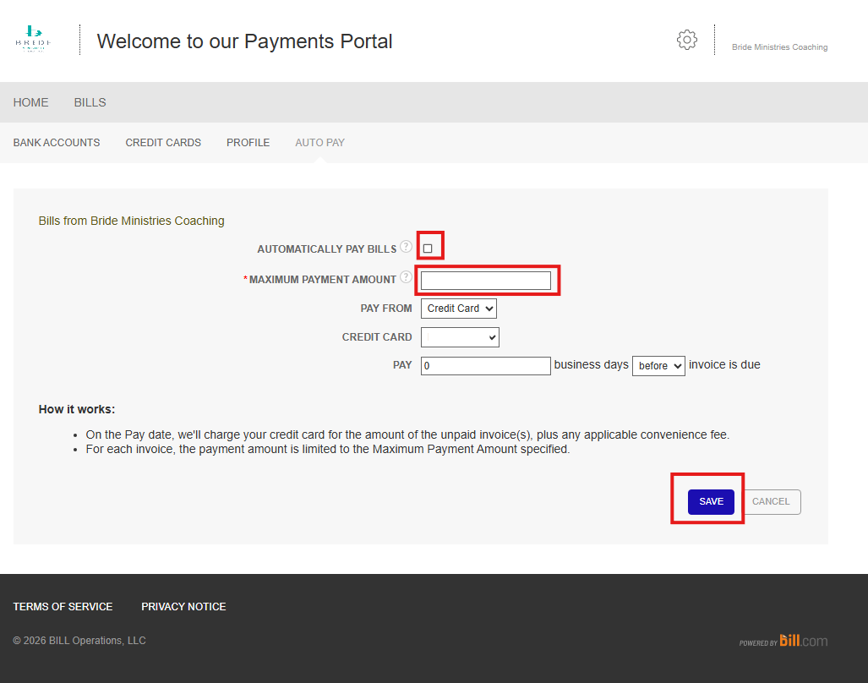Click the Save button

pos(711,501)
